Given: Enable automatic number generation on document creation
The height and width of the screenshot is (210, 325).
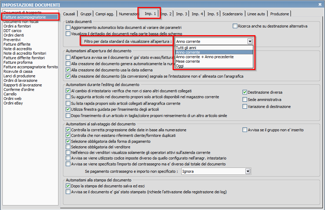Looking at the screenshot, I should point(68,64).
